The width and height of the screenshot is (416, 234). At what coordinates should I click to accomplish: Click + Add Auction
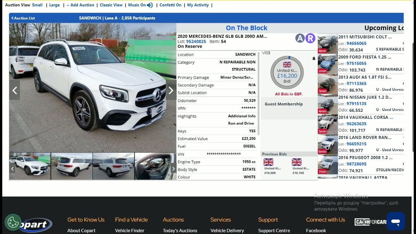click(x=80, y=5)
